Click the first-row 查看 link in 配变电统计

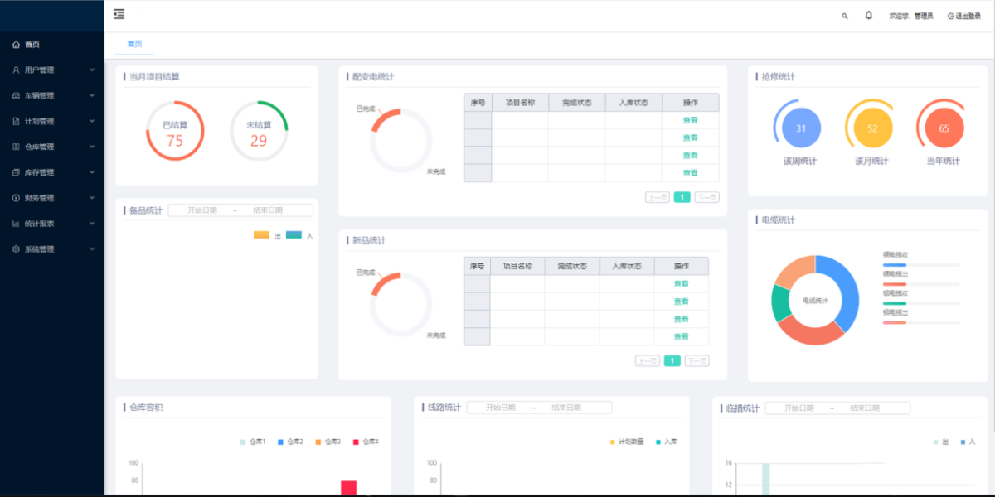coord(690,120)
